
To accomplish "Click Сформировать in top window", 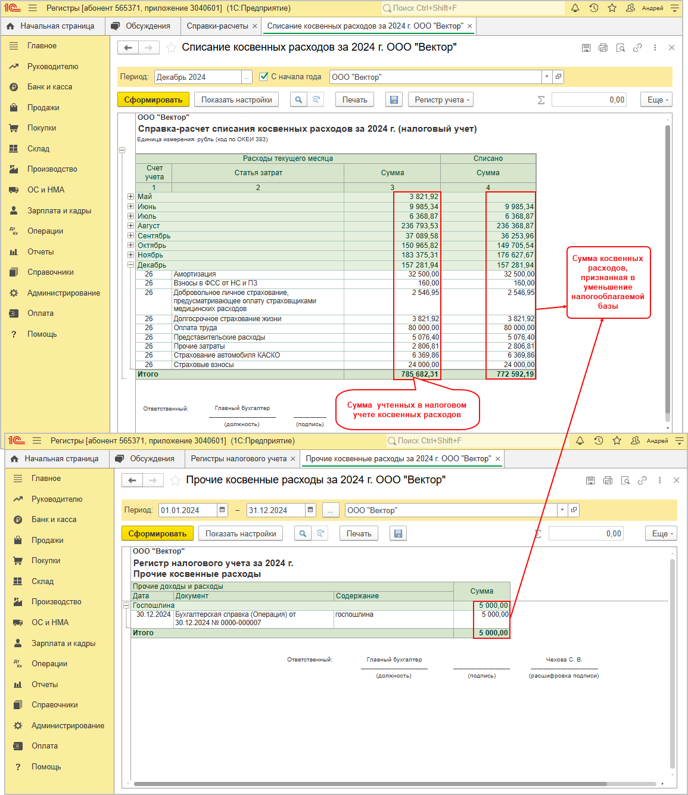I will (154, 100).
